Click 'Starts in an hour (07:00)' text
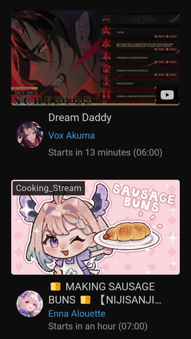 click(x=98, y=326)
